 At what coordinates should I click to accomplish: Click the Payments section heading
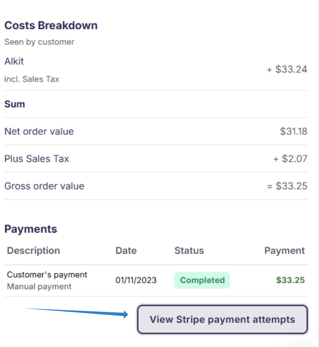coord(30,229)
